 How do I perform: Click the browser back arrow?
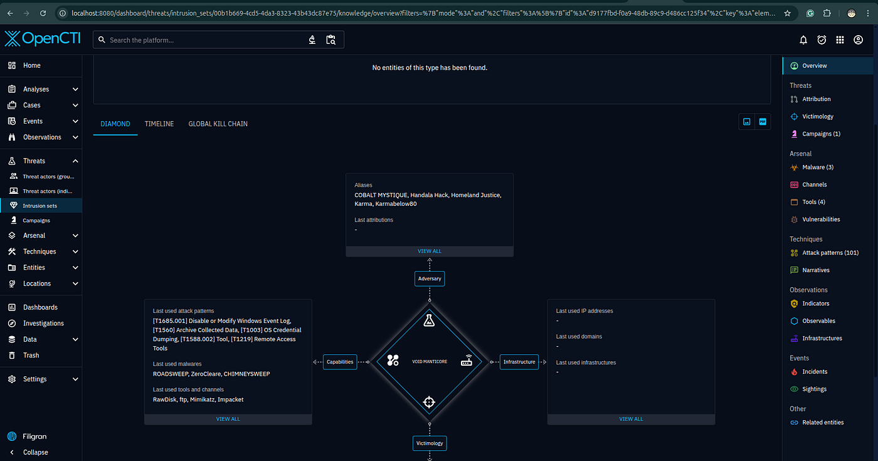coord(10,13)
